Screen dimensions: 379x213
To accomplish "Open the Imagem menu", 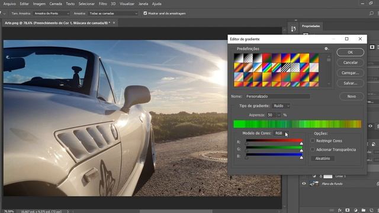I will 39,4.
